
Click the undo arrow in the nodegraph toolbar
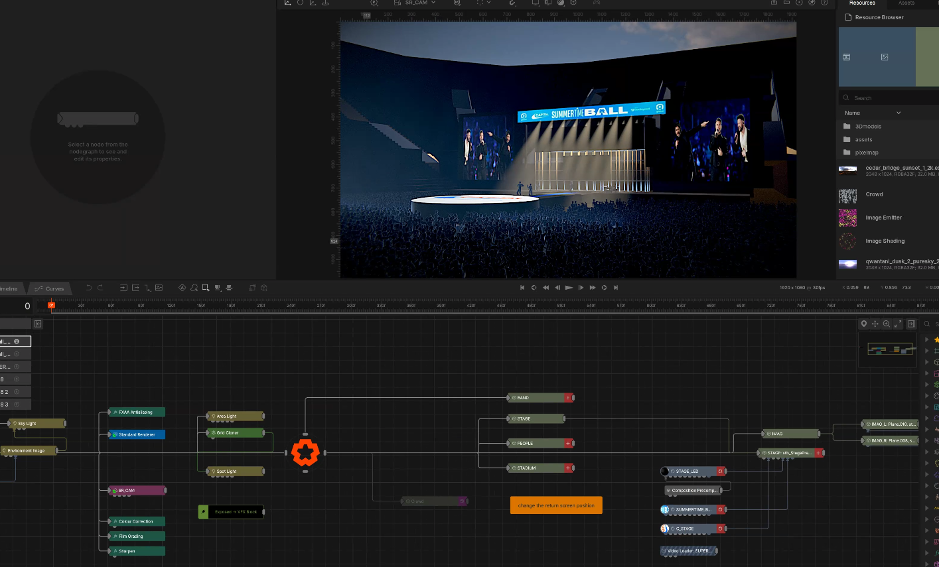(x=90, y=288)
